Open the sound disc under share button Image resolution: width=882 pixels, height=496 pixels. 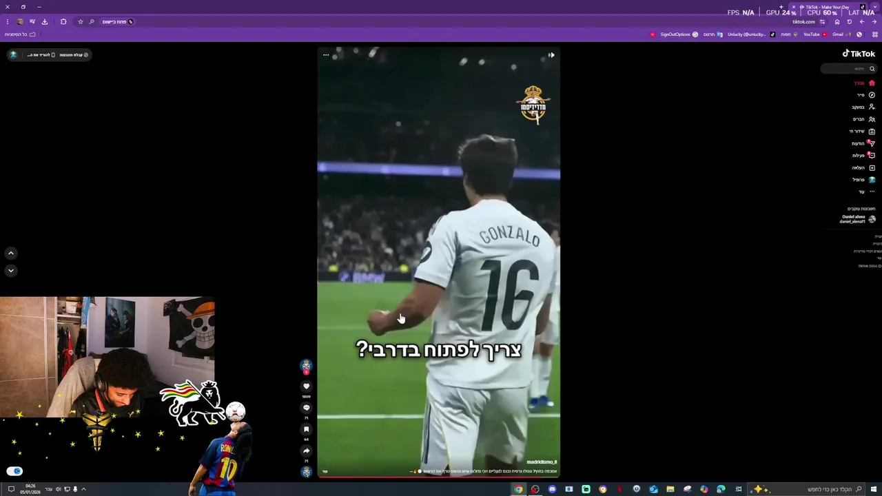tap(307, 472)
